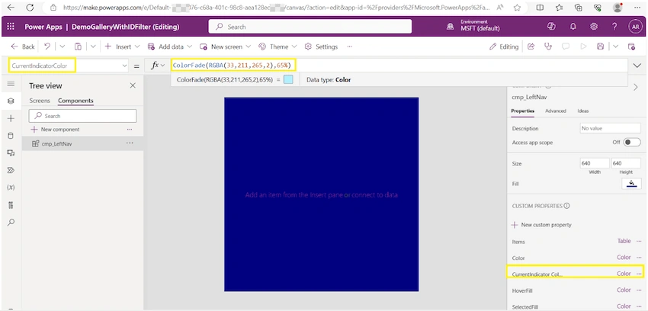Open cmp_LeftNav ellipsis options
The height and width of the screenshot is (311, 648).
click(130, 143)
